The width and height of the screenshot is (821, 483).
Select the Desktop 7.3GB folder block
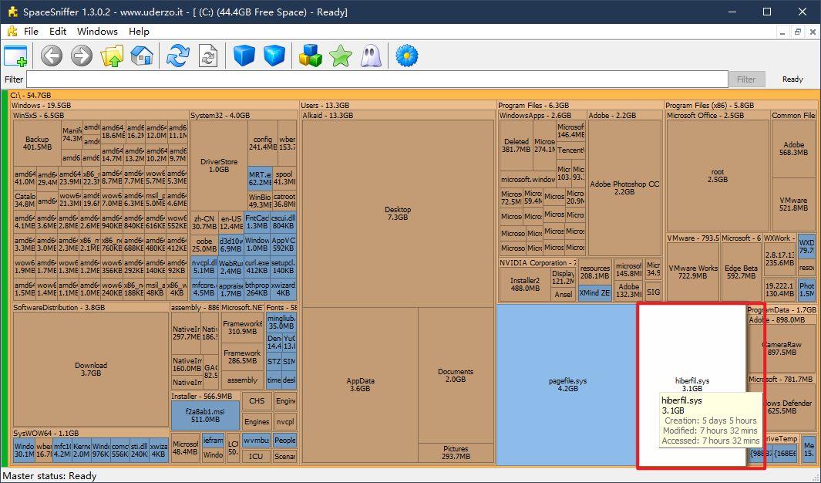tap(398, 213)
